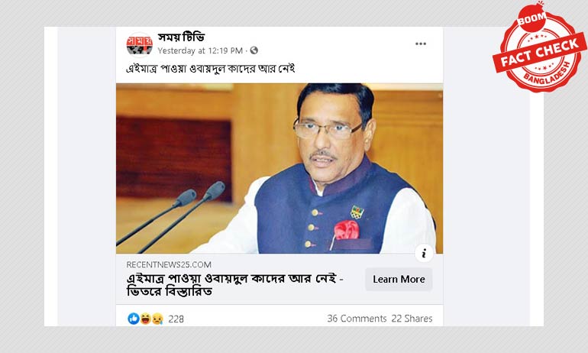Open the article preview photo
This screenshot has width=588, height=353.
click(279, 168)
